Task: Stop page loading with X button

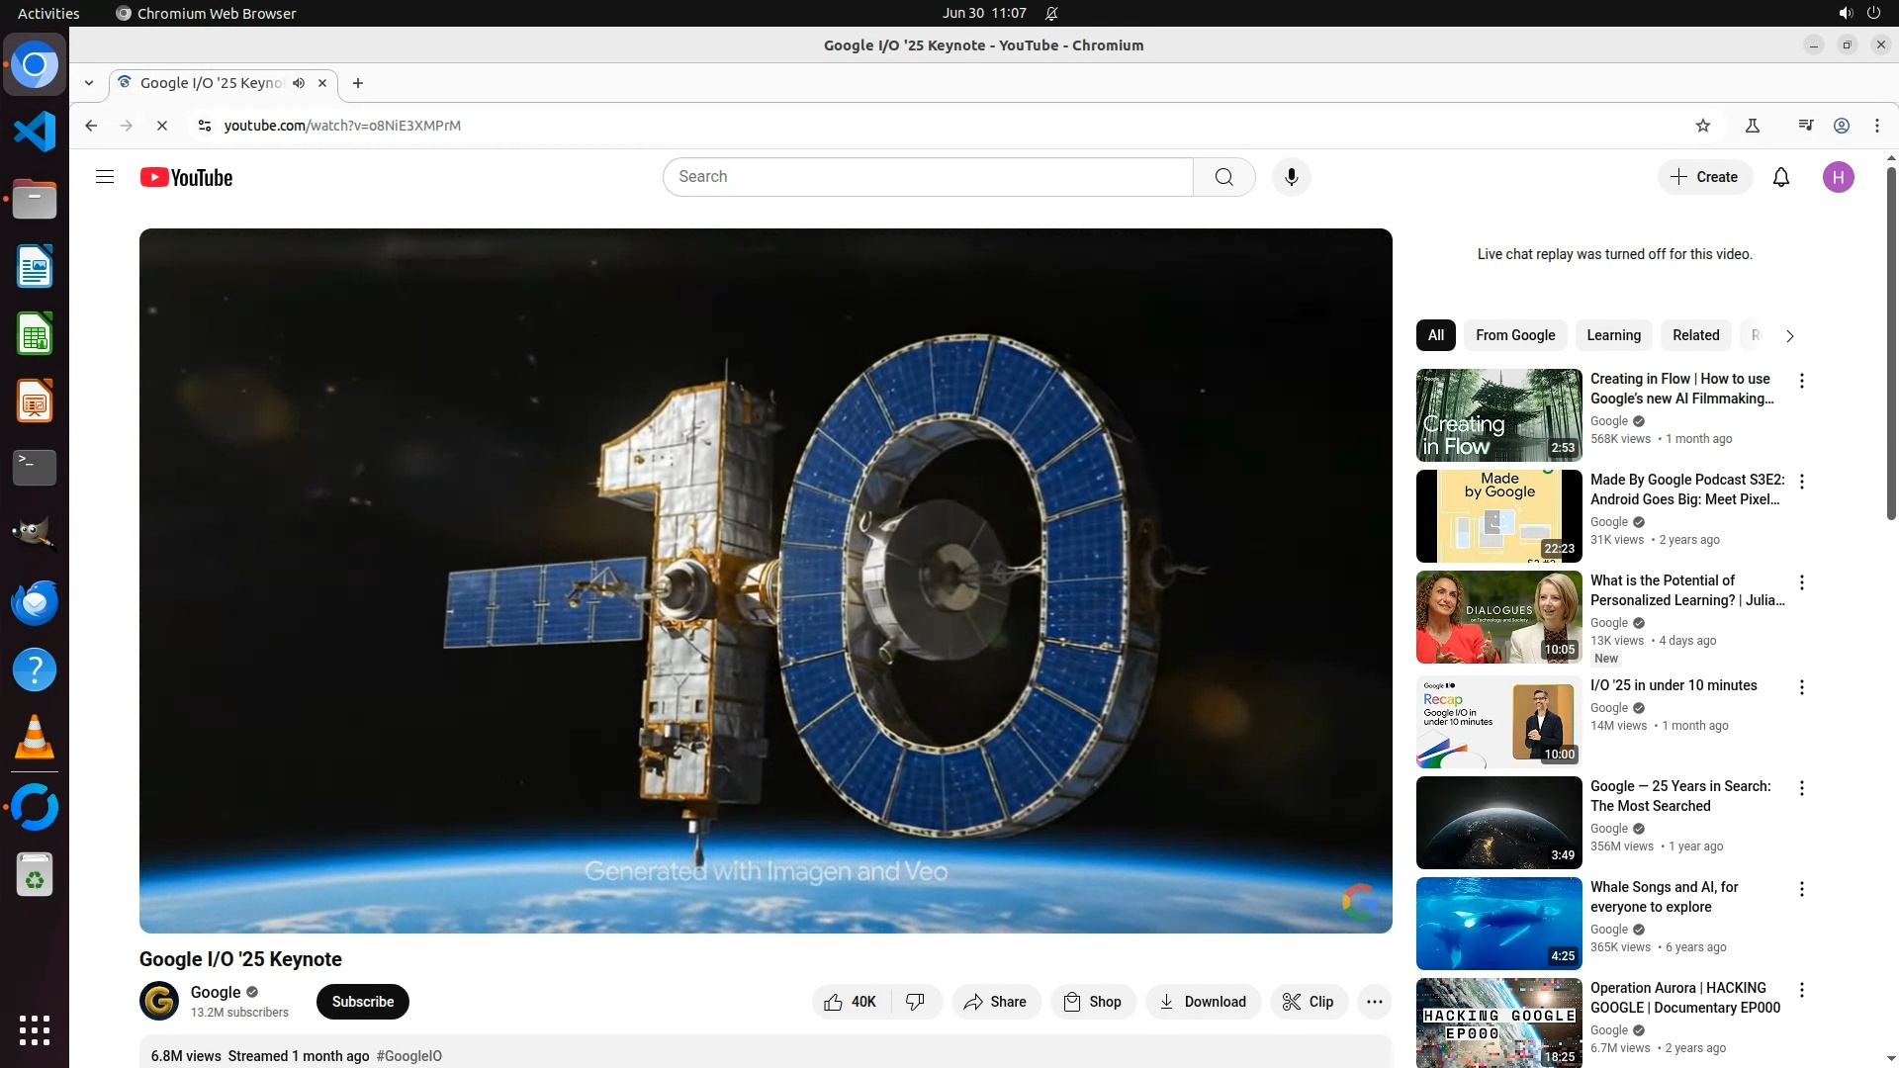Action: coord(162,126)
